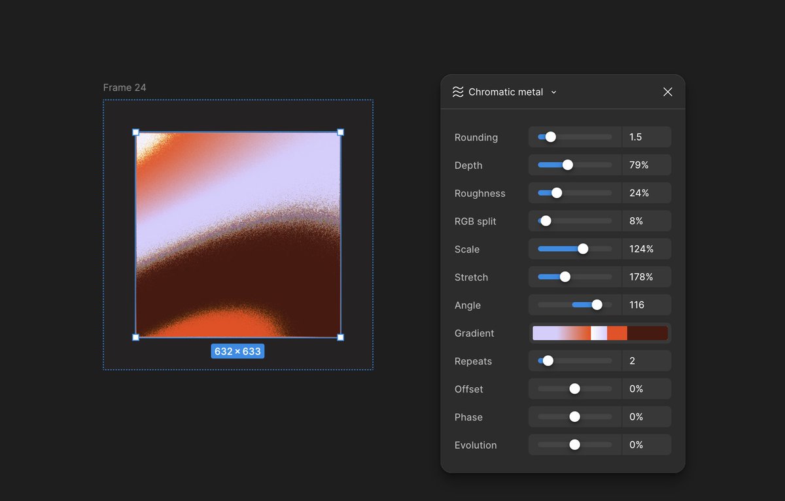The height and width of the screenshot is (501, 785).
Task: Click the Stretch slider handle
Action: click(565, 277)
